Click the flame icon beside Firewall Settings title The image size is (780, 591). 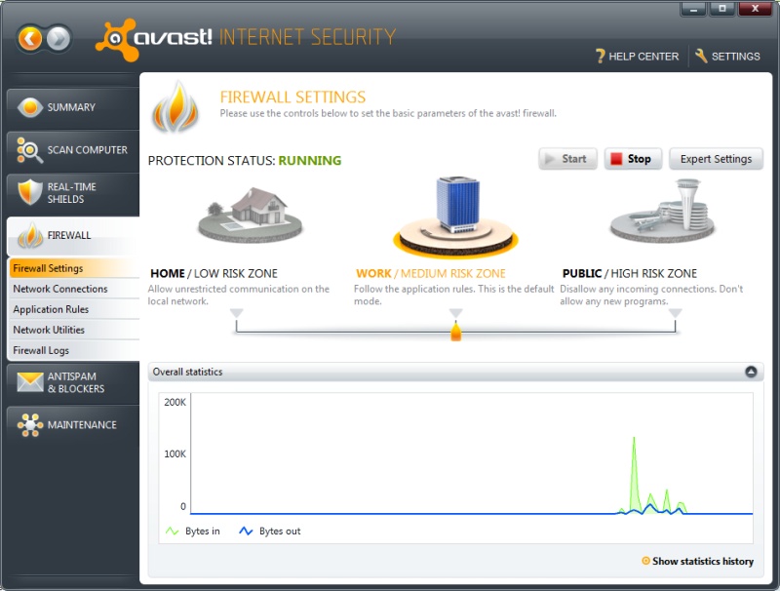tap(175, 107)
